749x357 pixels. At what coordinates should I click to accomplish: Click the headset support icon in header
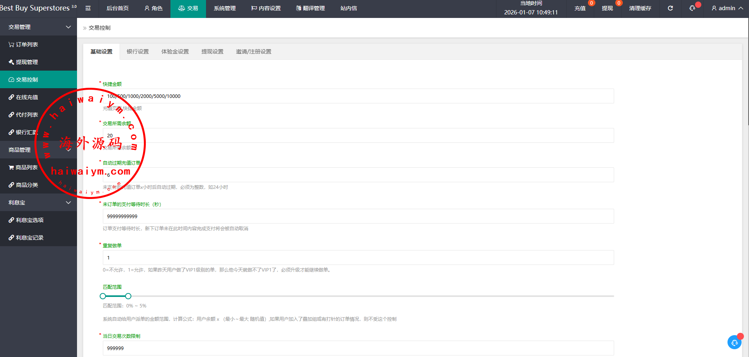[x=692, y=8]
